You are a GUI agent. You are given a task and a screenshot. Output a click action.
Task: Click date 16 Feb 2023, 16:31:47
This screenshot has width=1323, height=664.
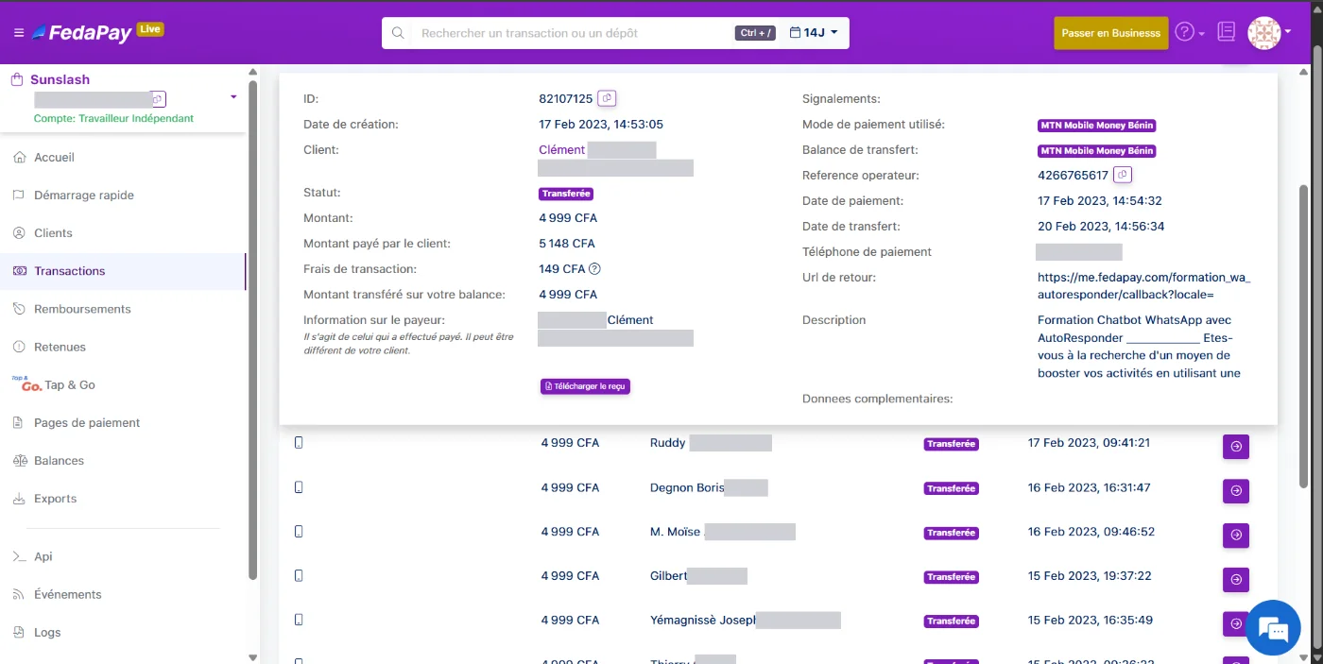[1089, 487]
